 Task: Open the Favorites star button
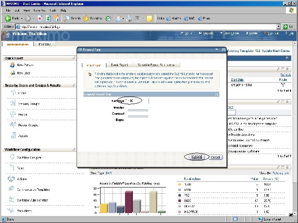93,19
